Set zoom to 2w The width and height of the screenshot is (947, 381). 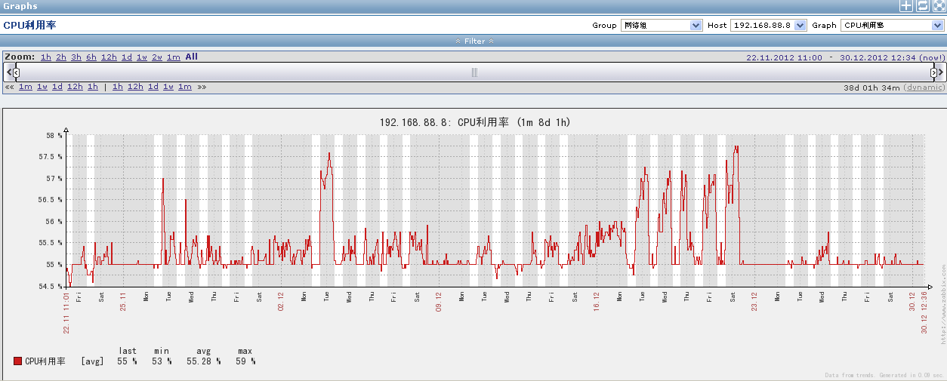click(x=157, y=57)
